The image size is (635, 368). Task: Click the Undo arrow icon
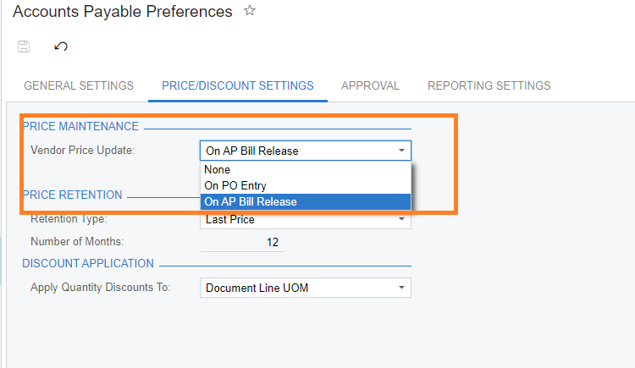(61, 47)
